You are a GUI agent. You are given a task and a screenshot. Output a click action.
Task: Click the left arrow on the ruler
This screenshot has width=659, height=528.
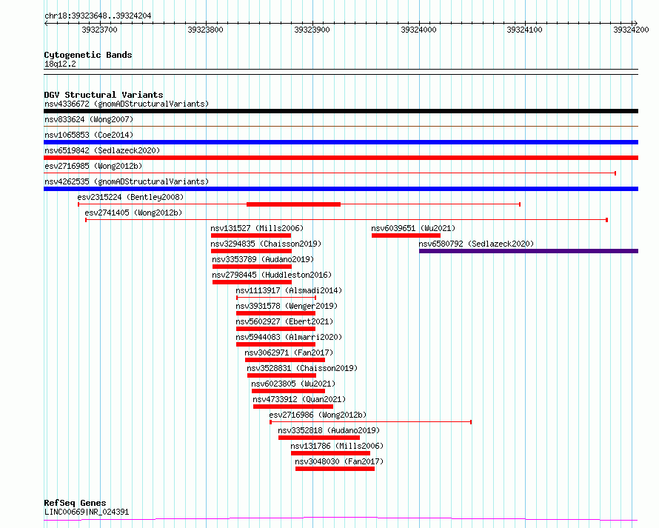46,23
